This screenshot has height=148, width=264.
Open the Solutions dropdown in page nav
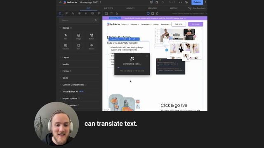pos(135,24)
